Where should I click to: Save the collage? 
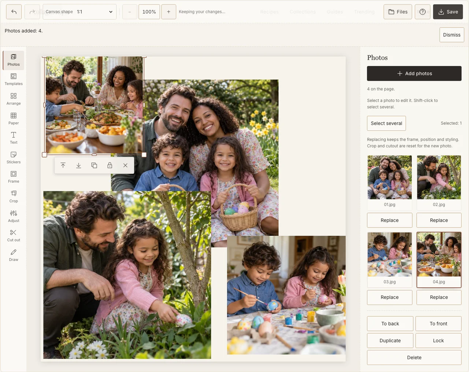point(448,12)
